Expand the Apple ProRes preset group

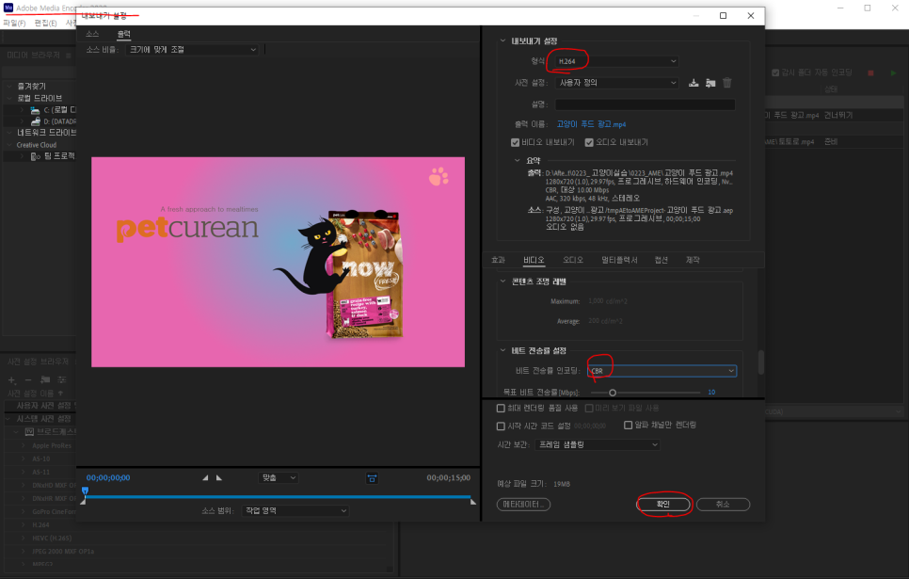[x=24, y=445]
